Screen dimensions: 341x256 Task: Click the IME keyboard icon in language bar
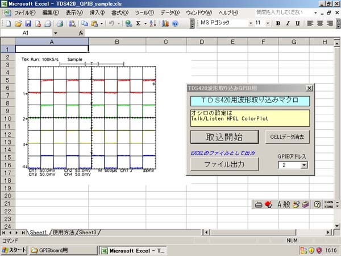(x=259, y=205)
